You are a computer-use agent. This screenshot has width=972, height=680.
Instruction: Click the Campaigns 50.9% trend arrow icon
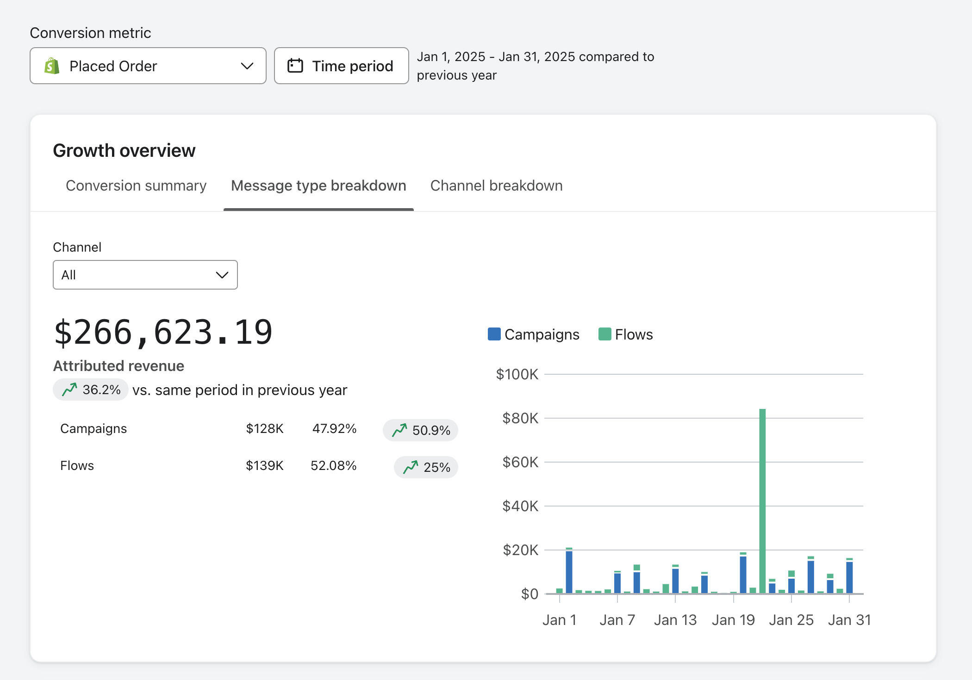click(399, 430)
